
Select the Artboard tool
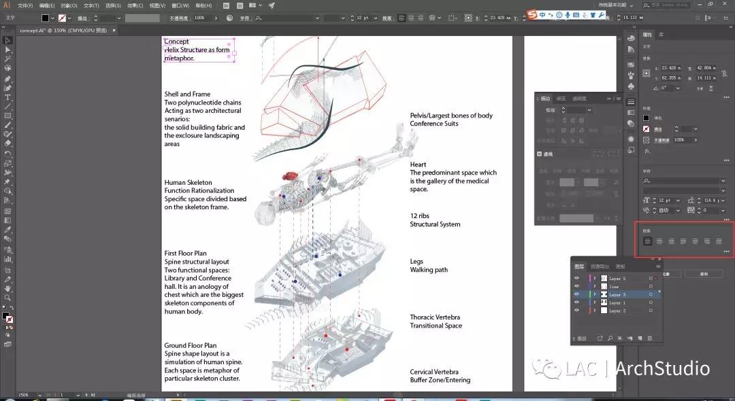pyautogui.click(x=7, y=271)
